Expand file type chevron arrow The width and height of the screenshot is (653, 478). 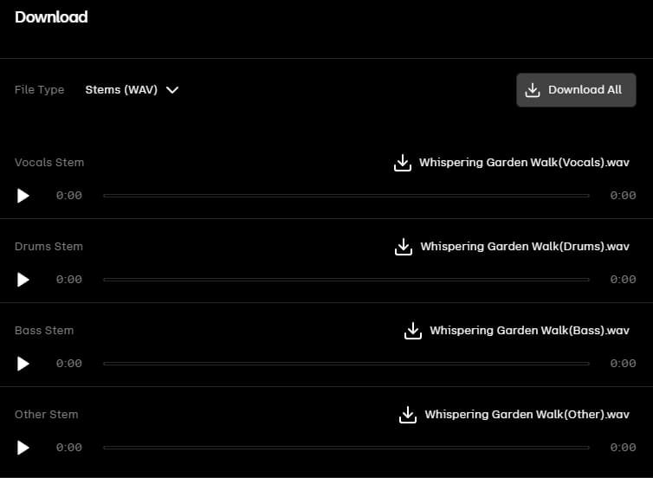click(x=172, y=89)
